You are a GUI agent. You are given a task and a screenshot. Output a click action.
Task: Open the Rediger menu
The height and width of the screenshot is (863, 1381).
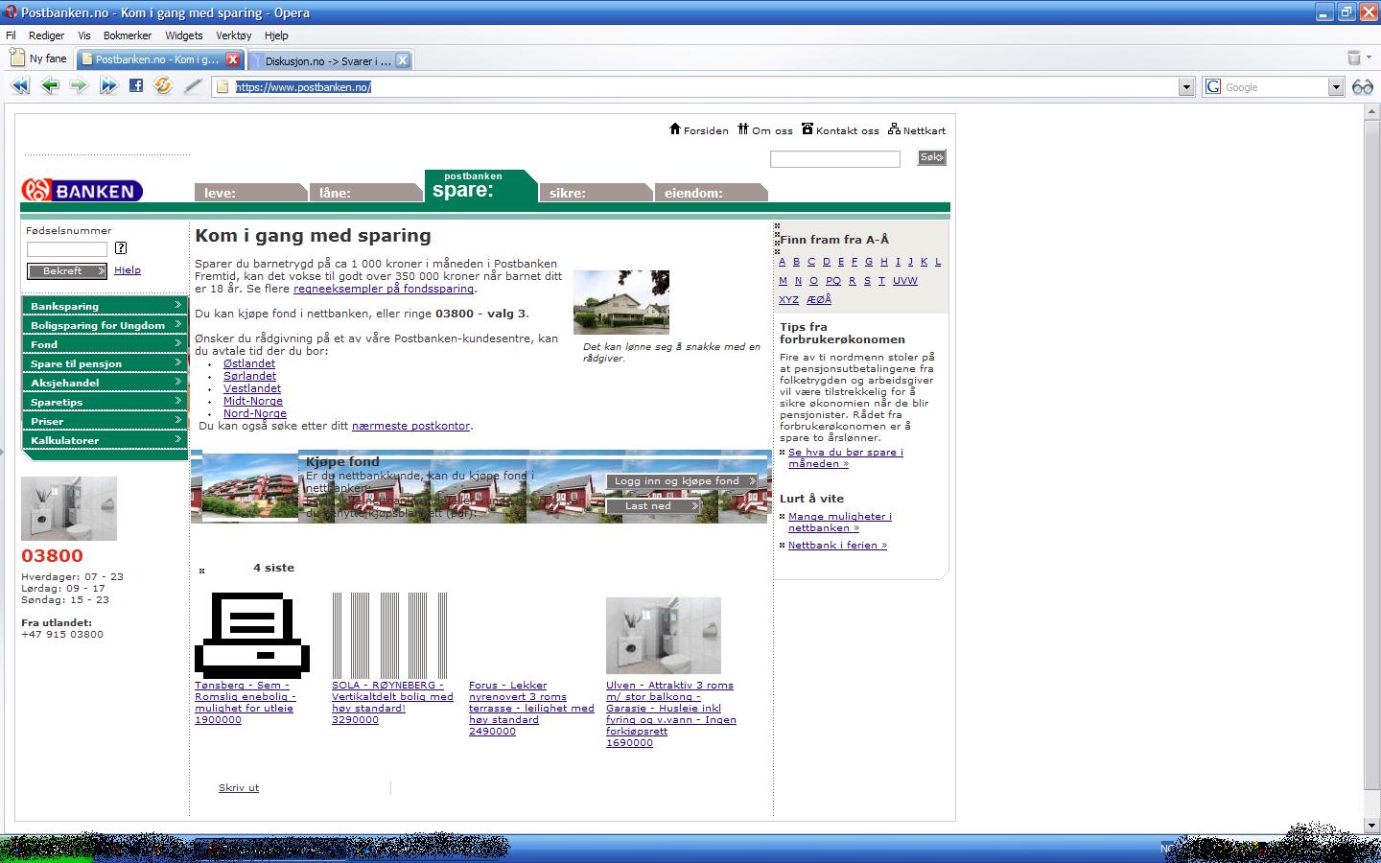click(x=46, y=35)
